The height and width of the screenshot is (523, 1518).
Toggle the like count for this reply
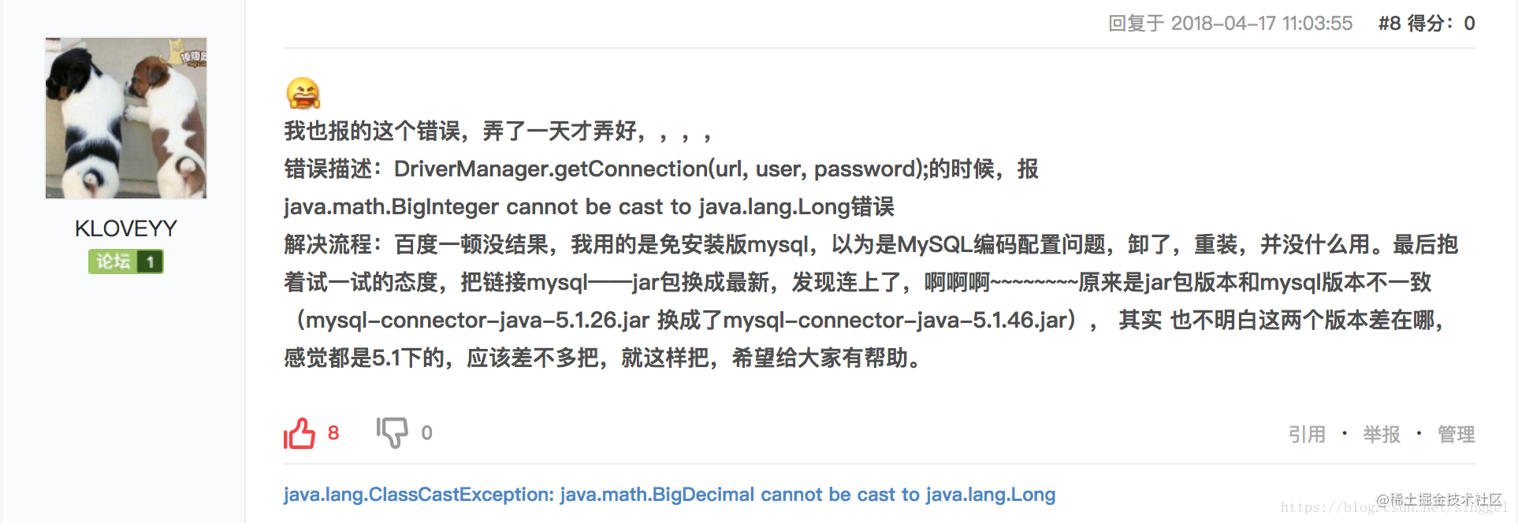pyautogui.click(x=300, y=432)
